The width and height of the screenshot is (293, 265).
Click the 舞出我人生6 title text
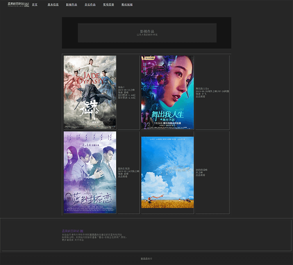coord(202,88)
